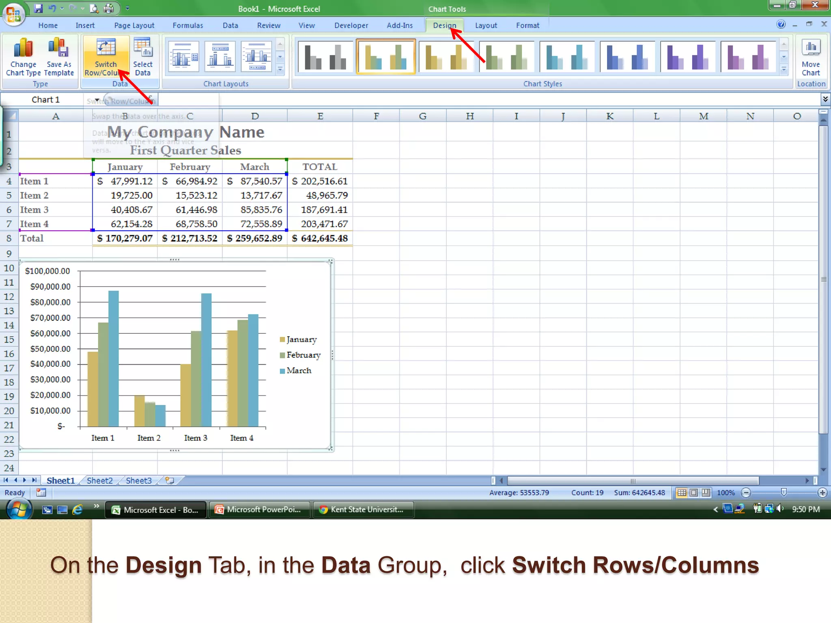Select the Chart Tools Design tab
This screenshot has height=623, width=831.
pyautogui.click(x=444, y=25)
